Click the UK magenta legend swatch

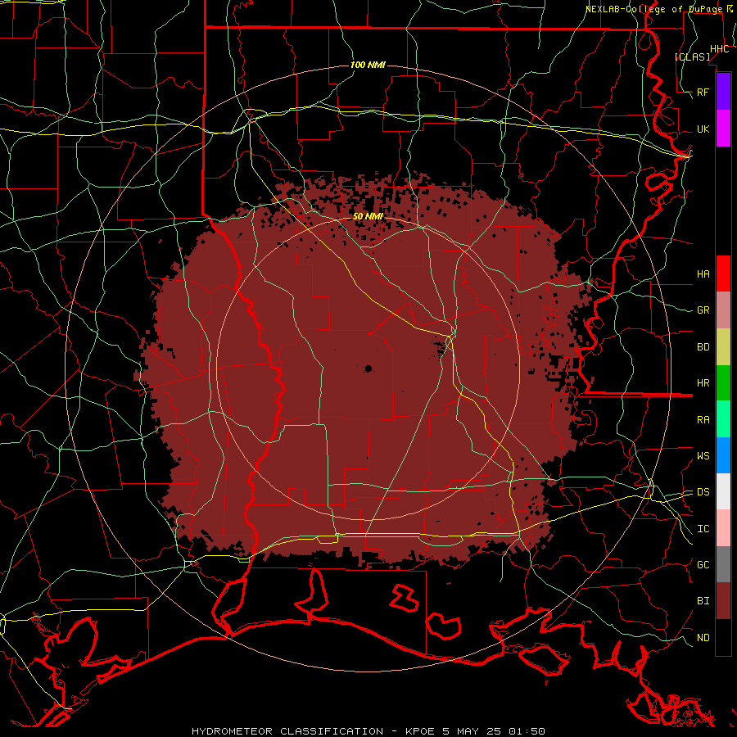(723, 129)
